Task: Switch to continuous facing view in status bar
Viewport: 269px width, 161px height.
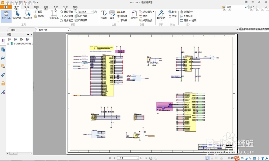Action: 222,158
